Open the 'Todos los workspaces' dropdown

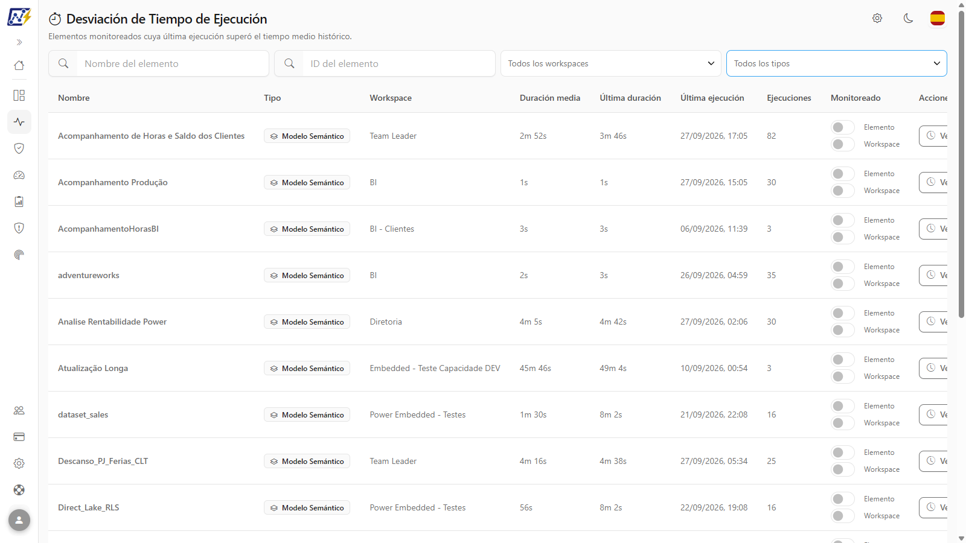(x=611, y=63)
